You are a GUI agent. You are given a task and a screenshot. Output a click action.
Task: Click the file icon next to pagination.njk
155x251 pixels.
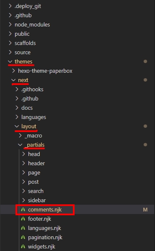click(x=23, y=238)
